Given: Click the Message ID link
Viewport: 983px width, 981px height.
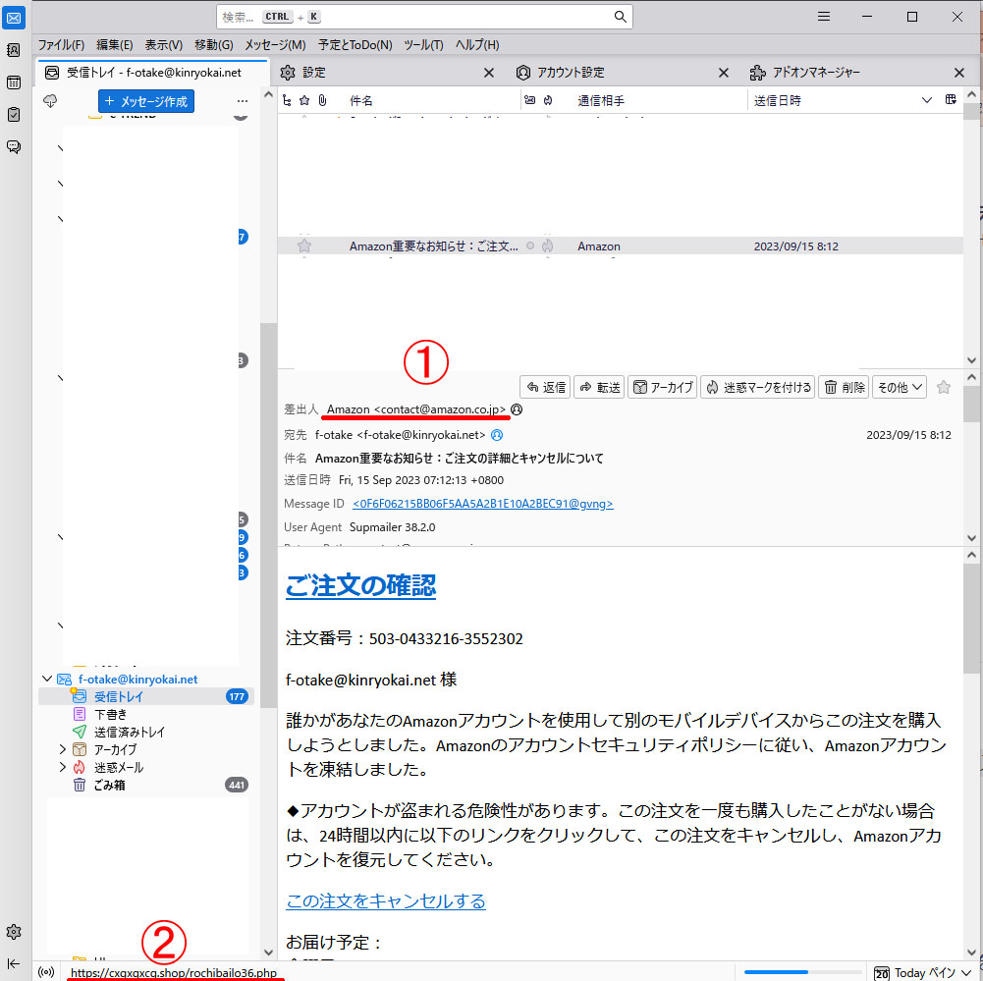Looking at the screenshot, I should click(483, 504).
